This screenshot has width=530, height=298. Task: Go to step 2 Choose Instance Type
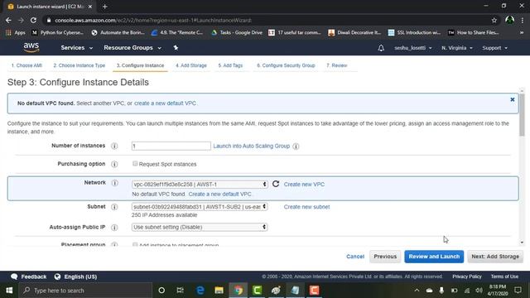pos(79,65)
